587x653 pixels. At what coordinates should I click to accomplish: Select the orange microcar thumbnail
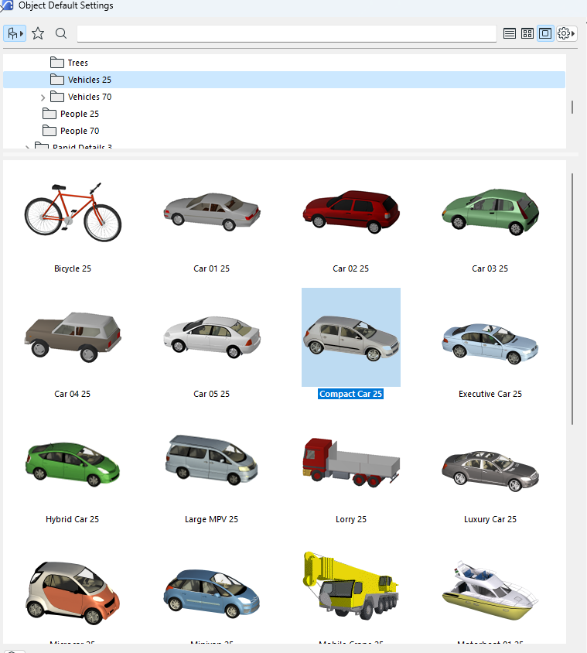coord(73,593)
